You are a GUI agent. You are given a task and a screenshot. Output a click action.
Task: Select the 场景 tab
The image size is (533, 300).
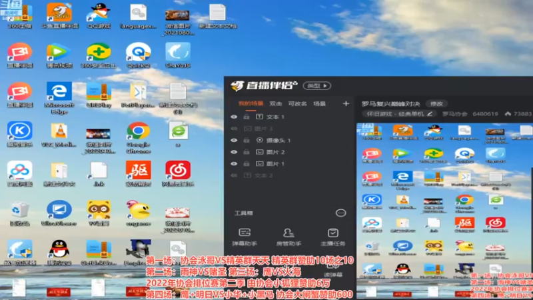319,104
